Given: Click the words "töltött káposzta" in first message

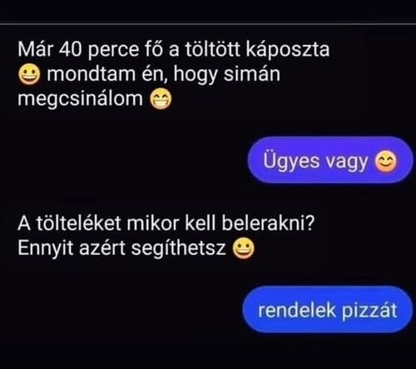Looking at the screenshot, I should tap(257, 50).
